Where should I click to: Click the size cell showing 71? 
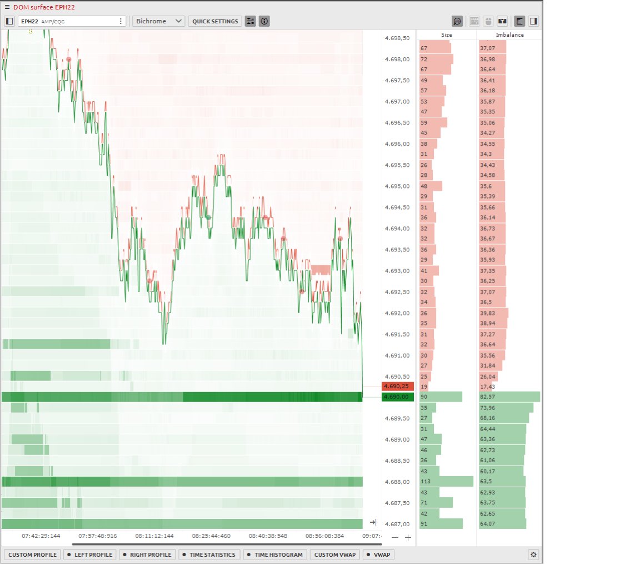(x=436, y=503)
